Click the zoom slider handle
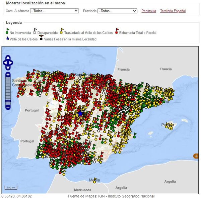Image resolution: width=201 pixels, height=199 pixels. coord(8,101)
